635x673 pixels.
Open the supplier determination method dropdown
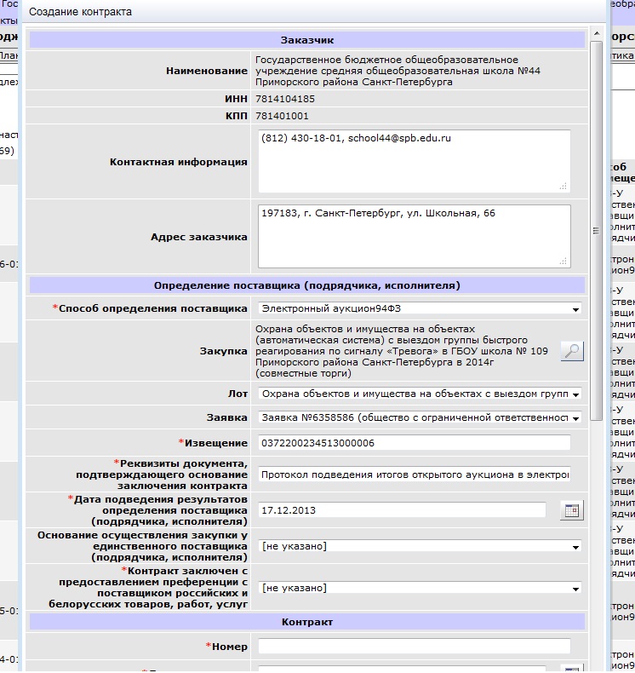pos(420,308)
